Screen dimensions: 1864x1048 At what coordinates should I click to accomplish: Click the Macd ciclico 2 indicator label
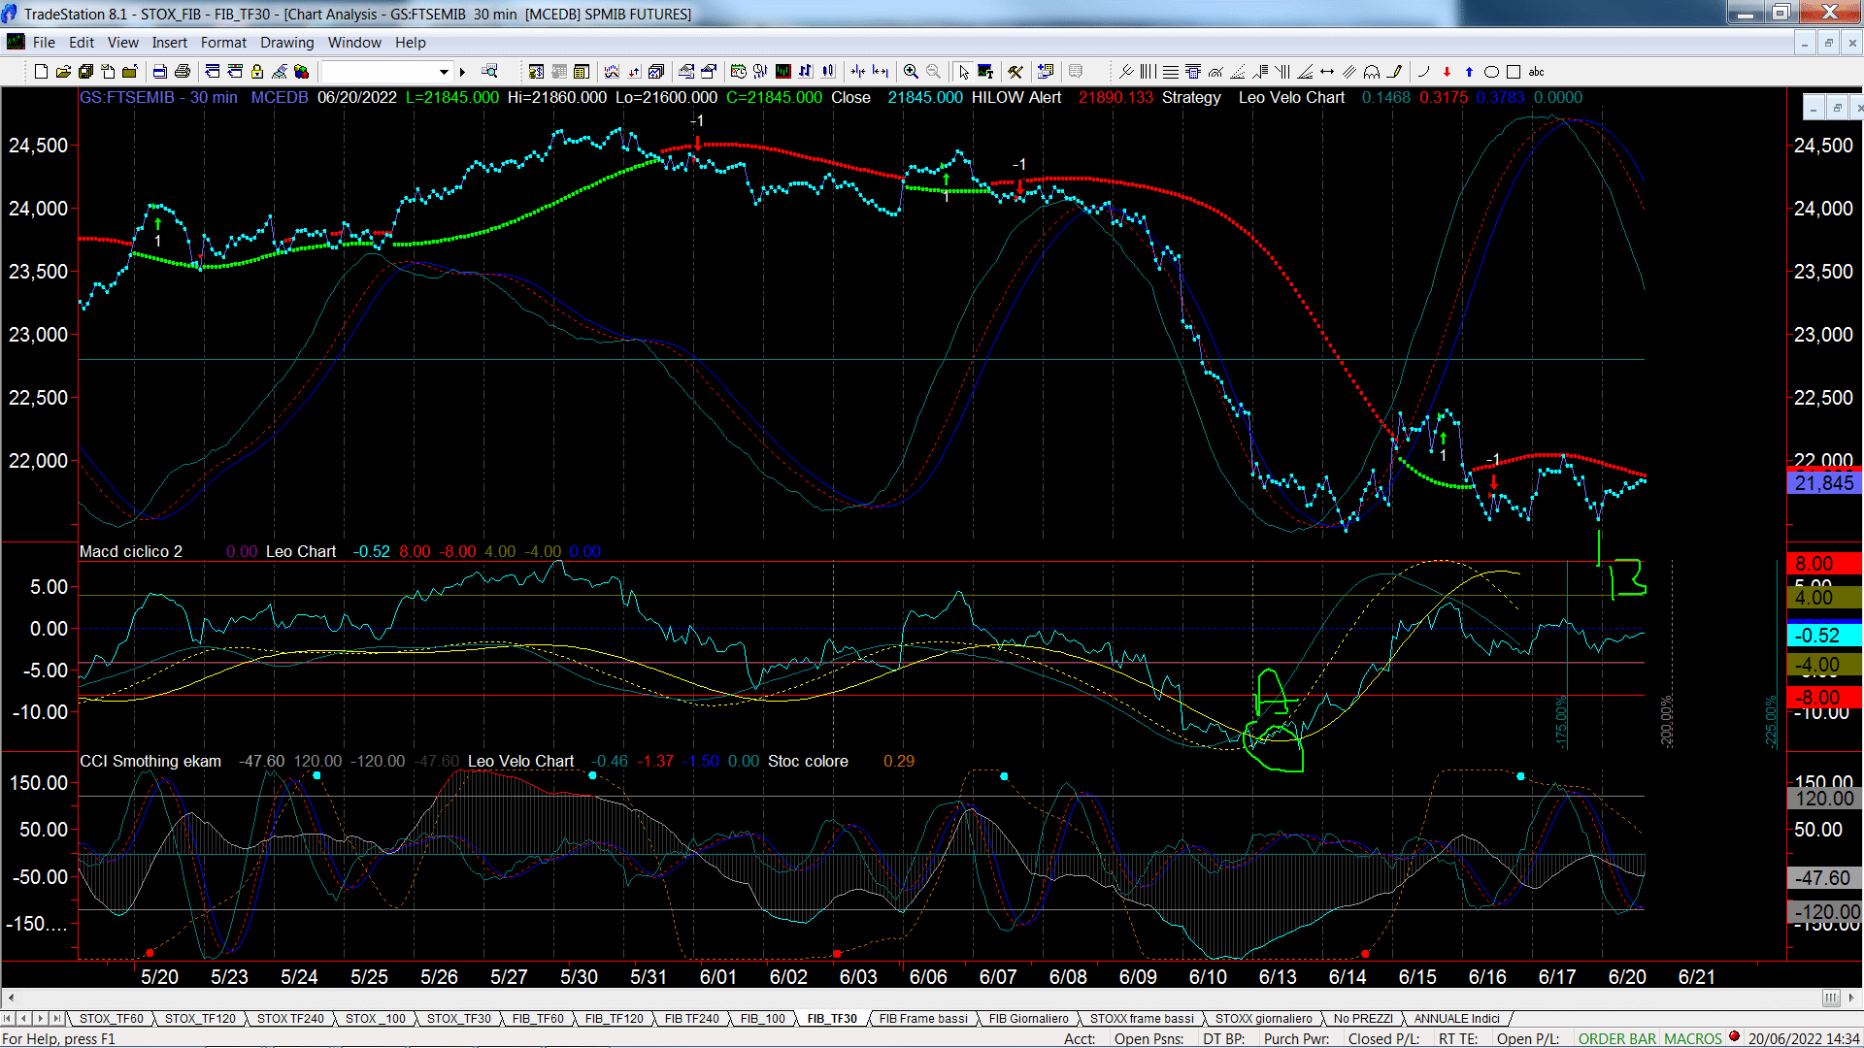131,551
